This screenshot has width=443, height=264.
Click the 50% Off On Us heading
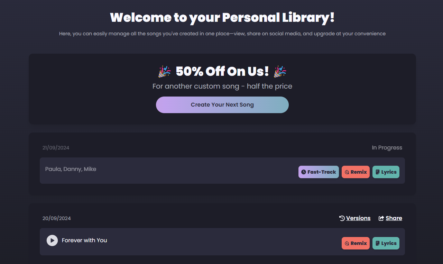click(222, 72)
